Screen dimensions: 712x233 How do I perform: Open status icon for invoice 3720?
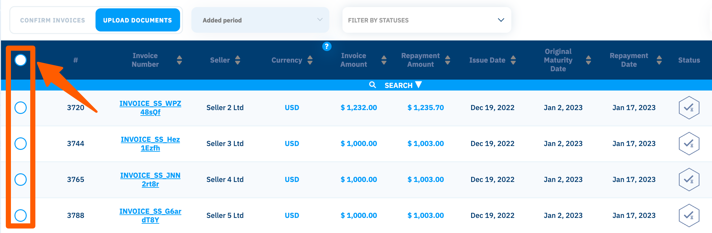(x=689, y=108)
